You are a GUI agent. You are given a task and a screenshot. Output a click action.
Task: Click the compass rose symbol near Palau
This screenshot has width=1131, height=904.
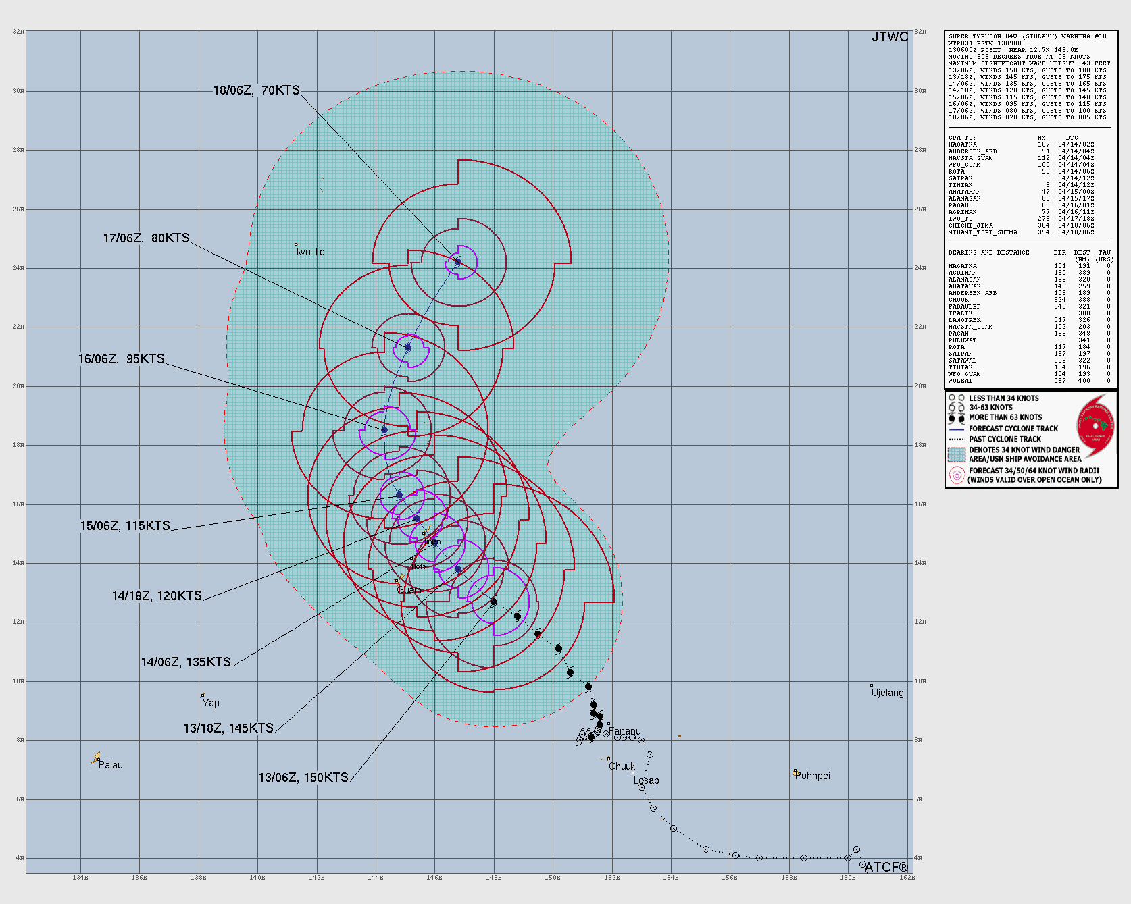95,757
